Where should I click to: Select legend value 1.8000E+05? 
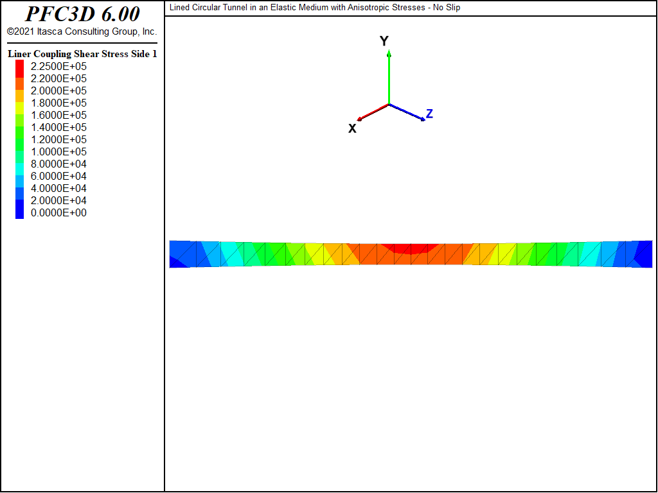pyautogui.click(x=58, y=103)
